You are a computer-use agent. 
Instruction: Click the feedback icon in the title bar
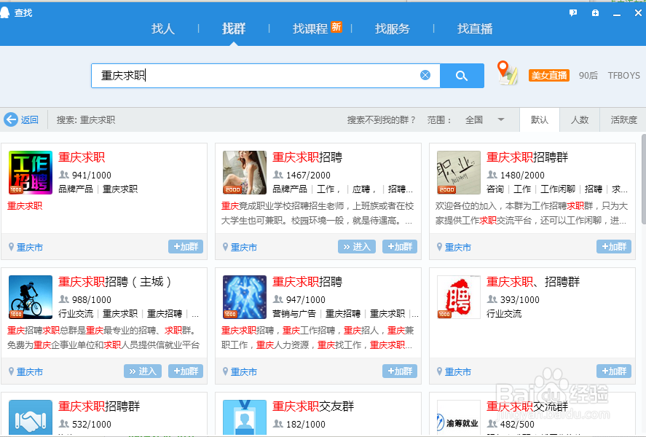point(572,12)
